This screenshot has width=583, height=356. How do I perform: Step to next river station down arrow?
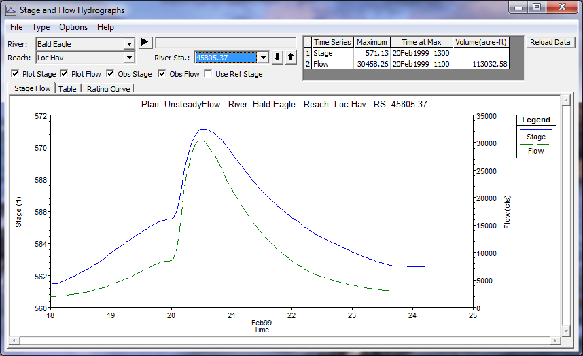(277, 58)
